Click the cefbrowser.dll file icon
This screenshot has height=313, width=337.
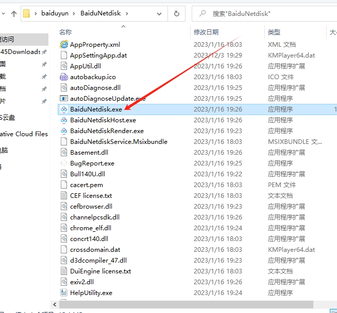point(64,206)
